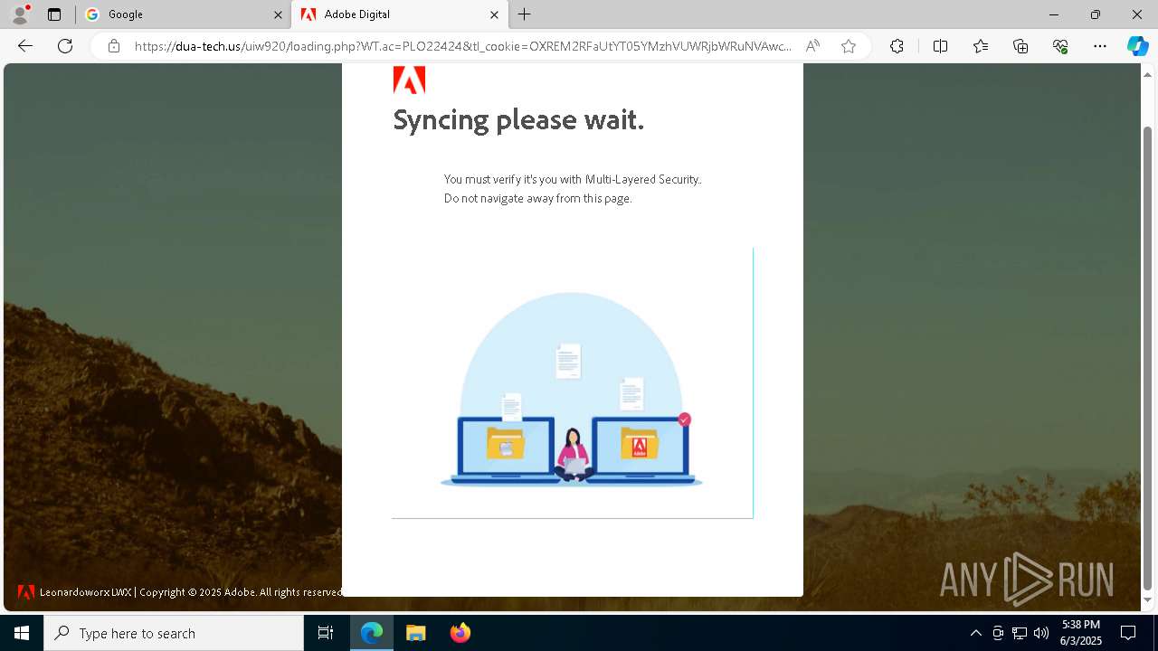Image resolution: width=1158 pixels, height=651 pixels.
Task: Restore down the browser window
Action: point(1096,14)
